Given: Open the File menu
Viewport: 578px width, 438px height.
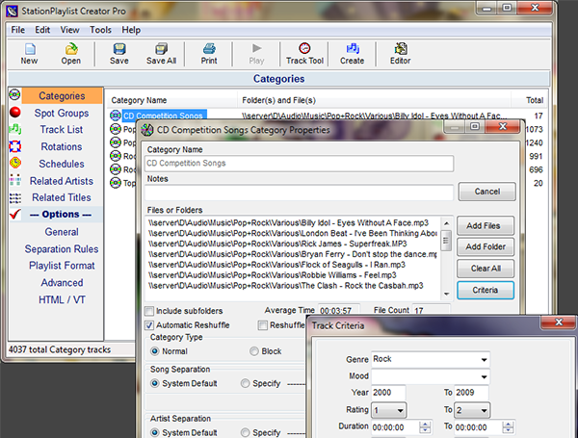Looking at the screenshot, I should 17,30.
